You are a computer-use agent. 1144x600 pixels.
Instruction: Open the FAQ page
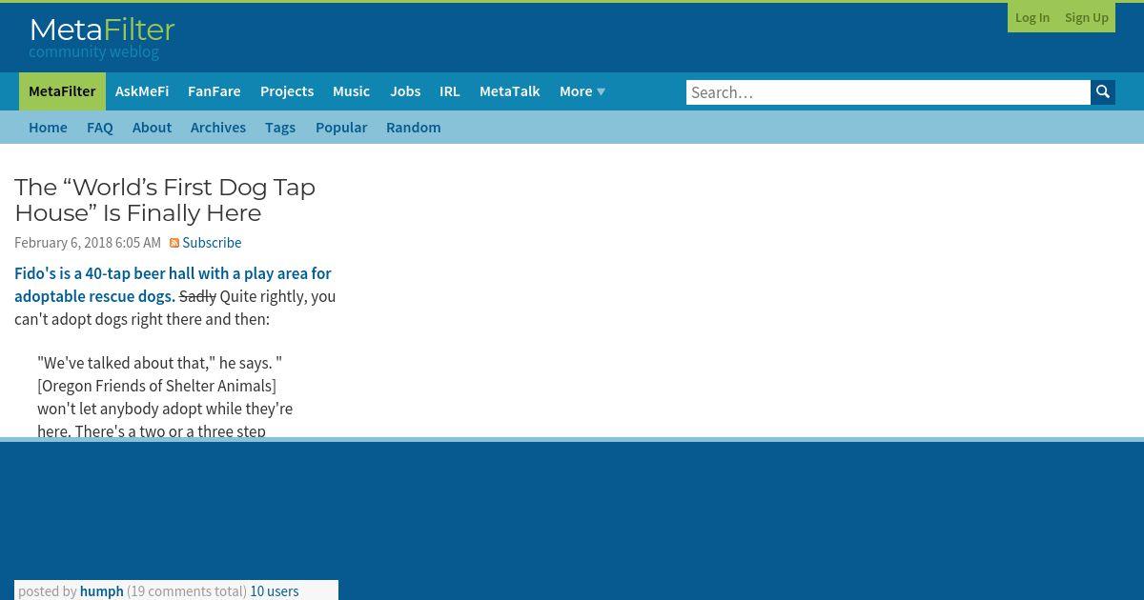100,127
